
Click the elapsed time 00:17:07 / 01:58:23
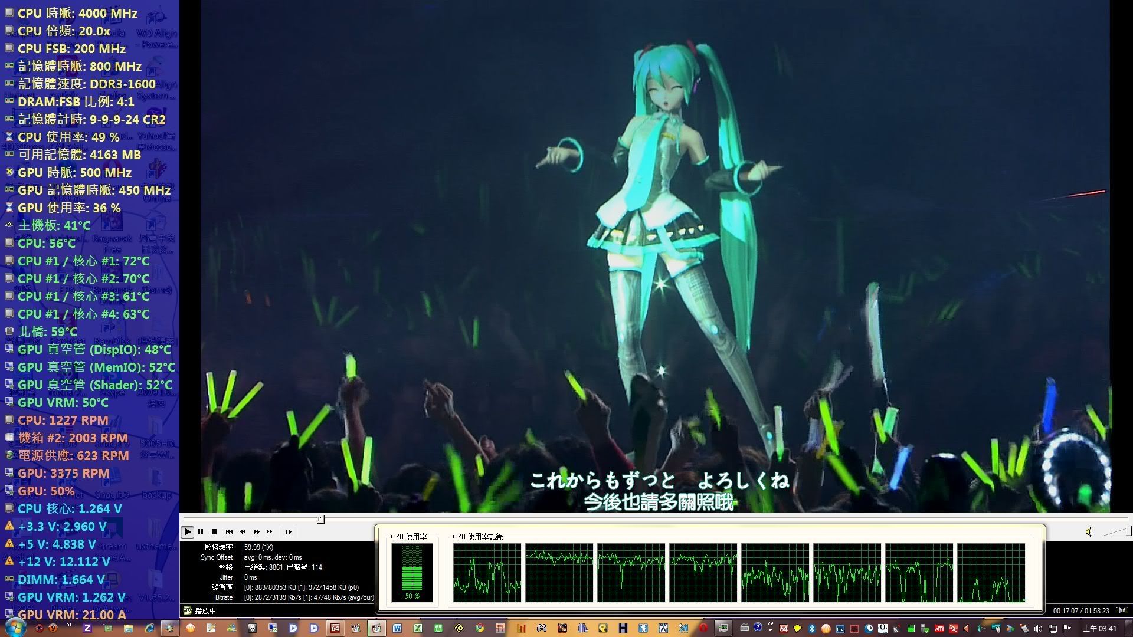point(1081,611)
